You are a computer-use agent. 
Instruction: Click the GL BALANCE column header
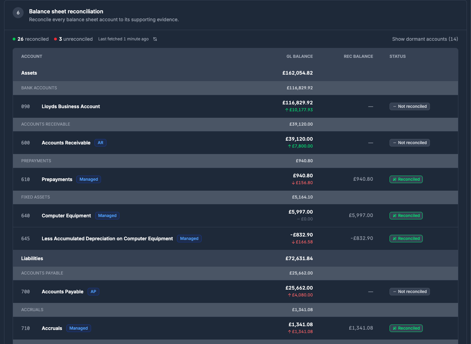[300, 56]
